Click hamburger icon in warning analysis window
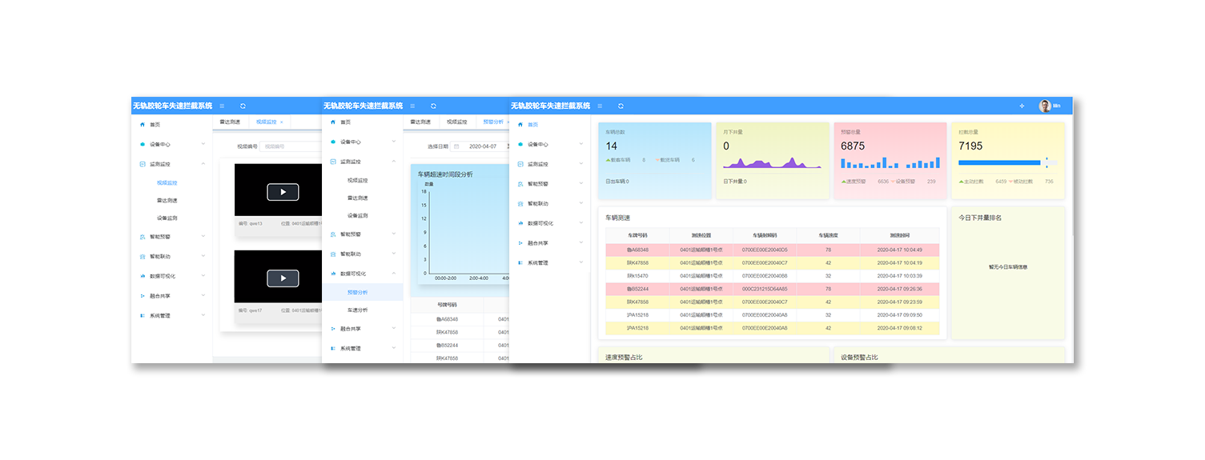Image resolution: width=1205 pixels, height=460 pixels. pyautogui.click(x=412, y=106)
